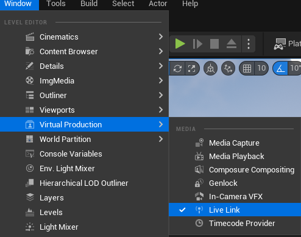Open Console Variables from Window menu

click(x=84, y=154)
